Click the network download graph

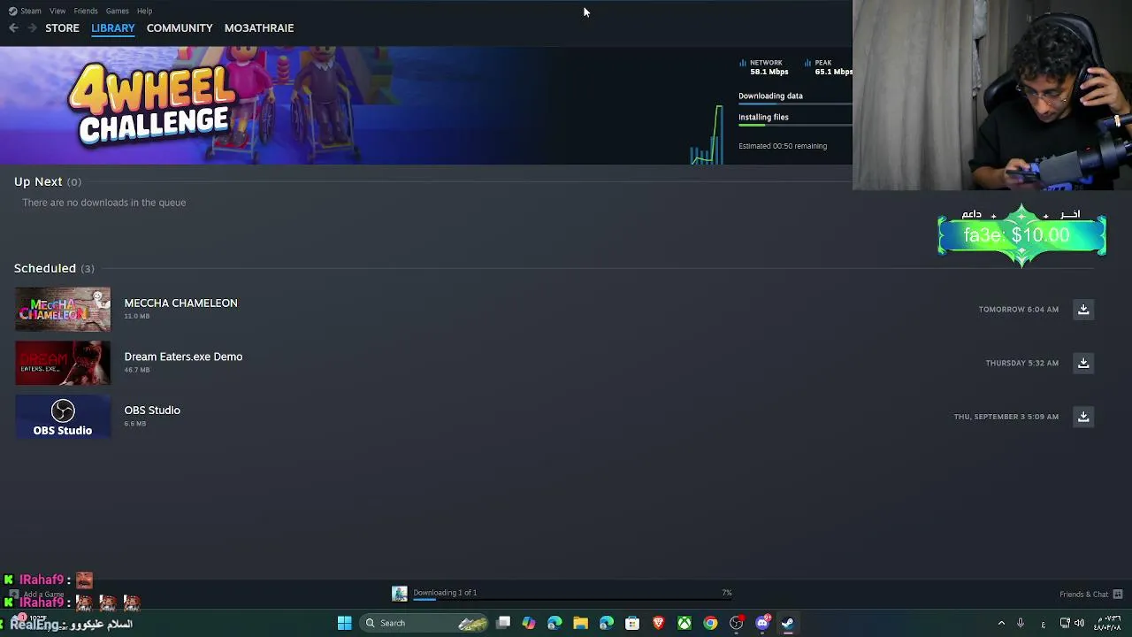(x=707, y=135)
